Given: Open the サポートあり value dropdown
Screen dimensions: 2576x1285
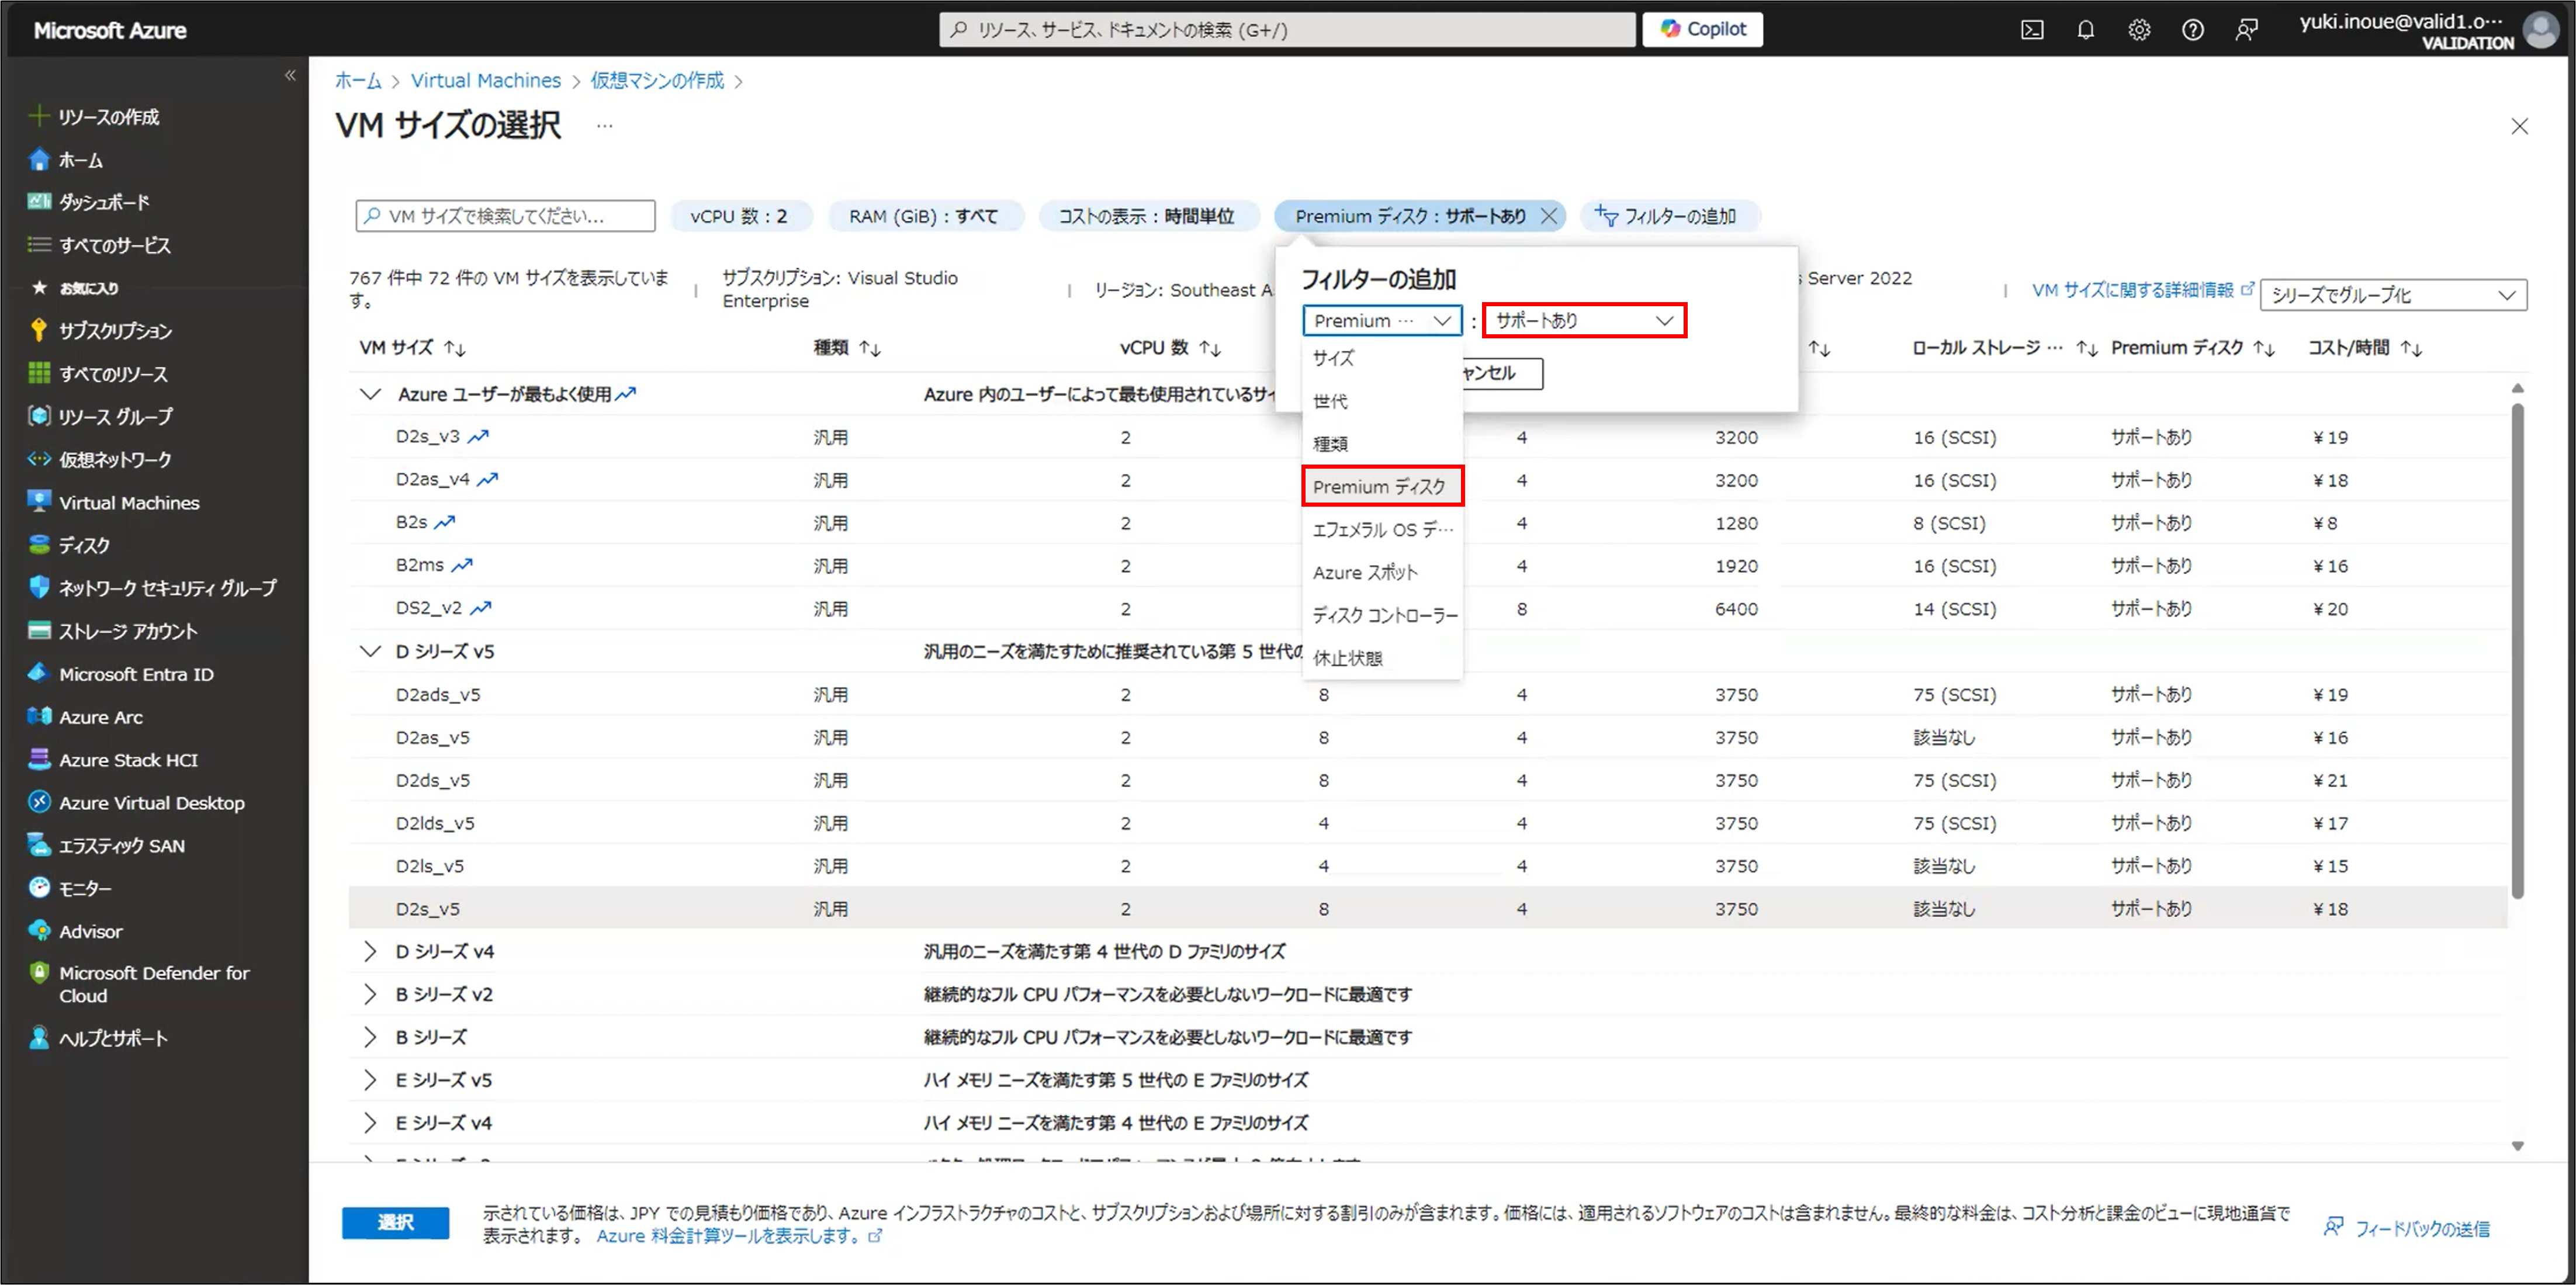Looking at the screenshot, I should click(x=1584, y=320).
